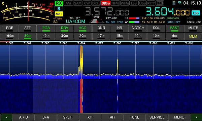The height and width of the screenshot is (121, 202).
Task: Switch to the 12m band
Action: (138, 36)
